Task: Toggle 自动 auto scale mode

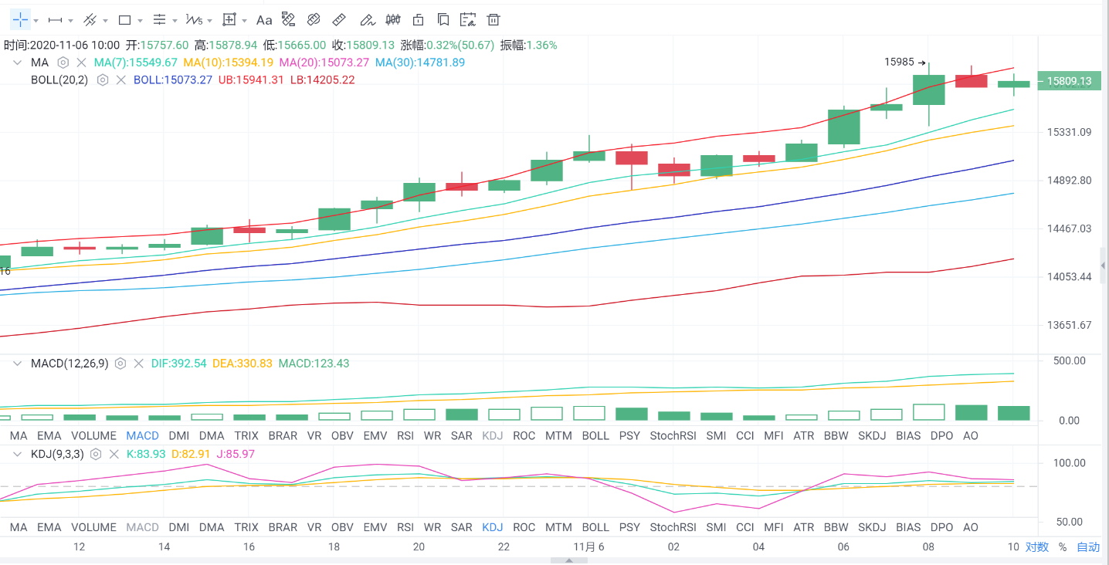Action: [1088, 547]
